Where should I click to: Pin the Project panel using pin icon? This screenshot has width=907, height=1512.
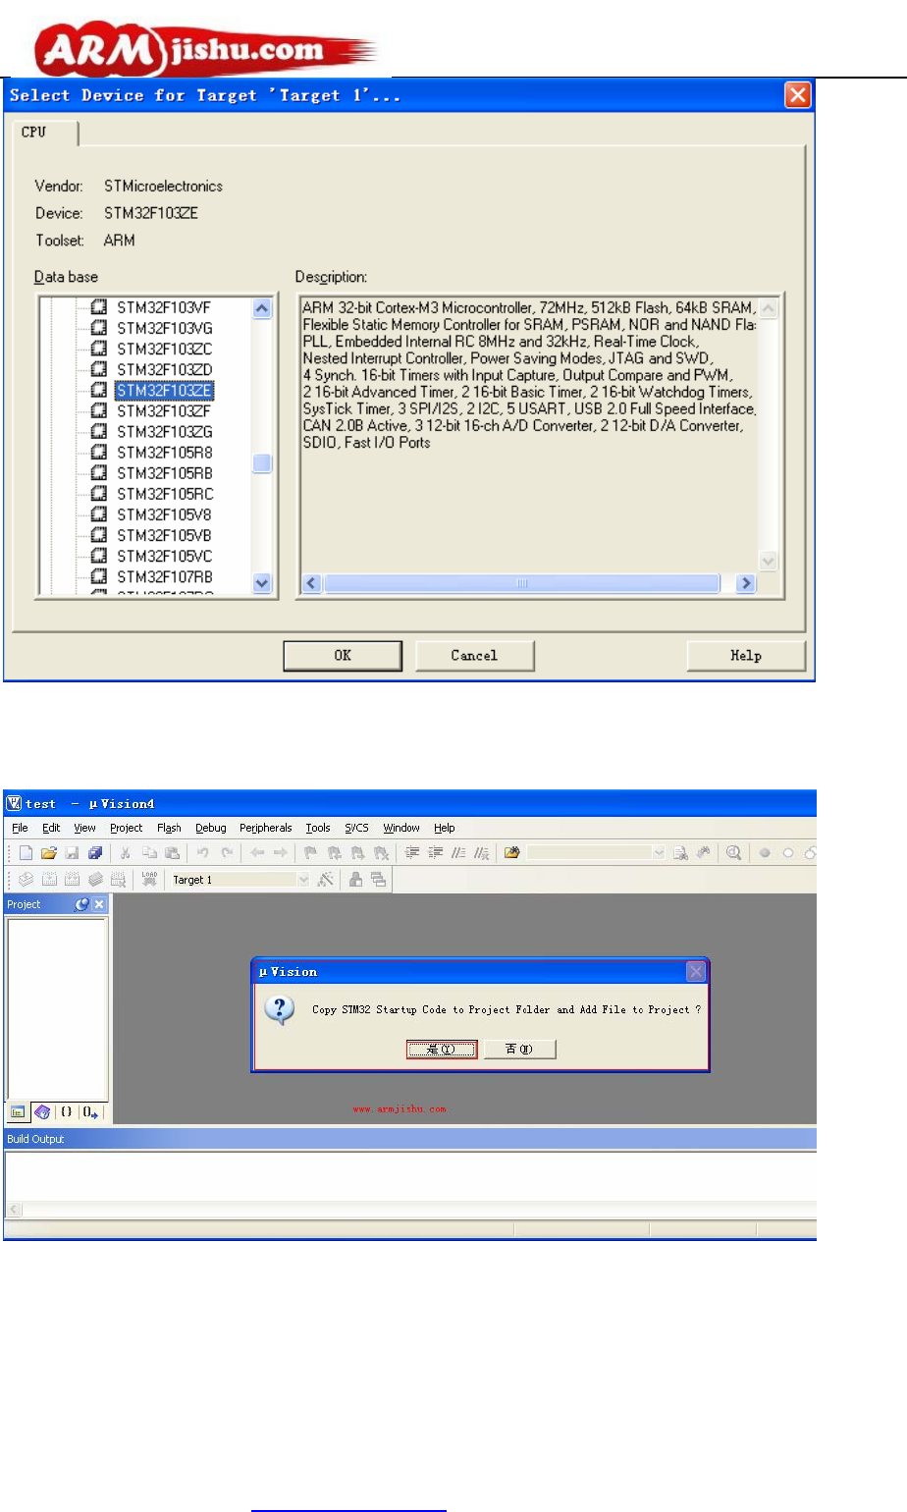(82, 904)
